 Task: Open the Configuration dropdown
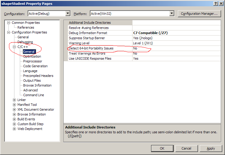click(x=68, y=14)
